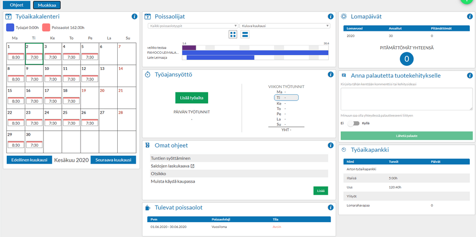Click info icon in Työaikakalenteri panel
Viewport: 476px width, 237px height.
[134, 17]
